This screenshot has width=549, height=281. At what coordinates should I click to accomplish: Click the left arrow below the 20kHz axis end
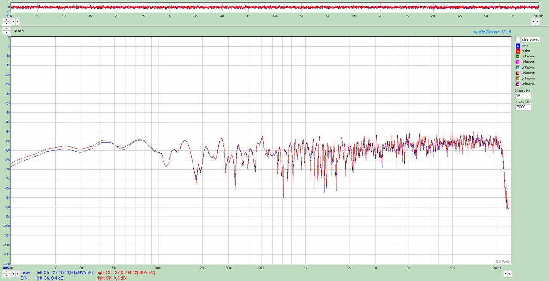click(x=506, y=273)
